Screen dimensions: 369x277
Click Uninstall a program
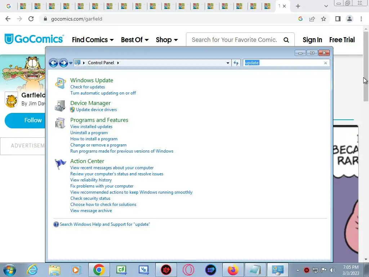tap(89, 133)
